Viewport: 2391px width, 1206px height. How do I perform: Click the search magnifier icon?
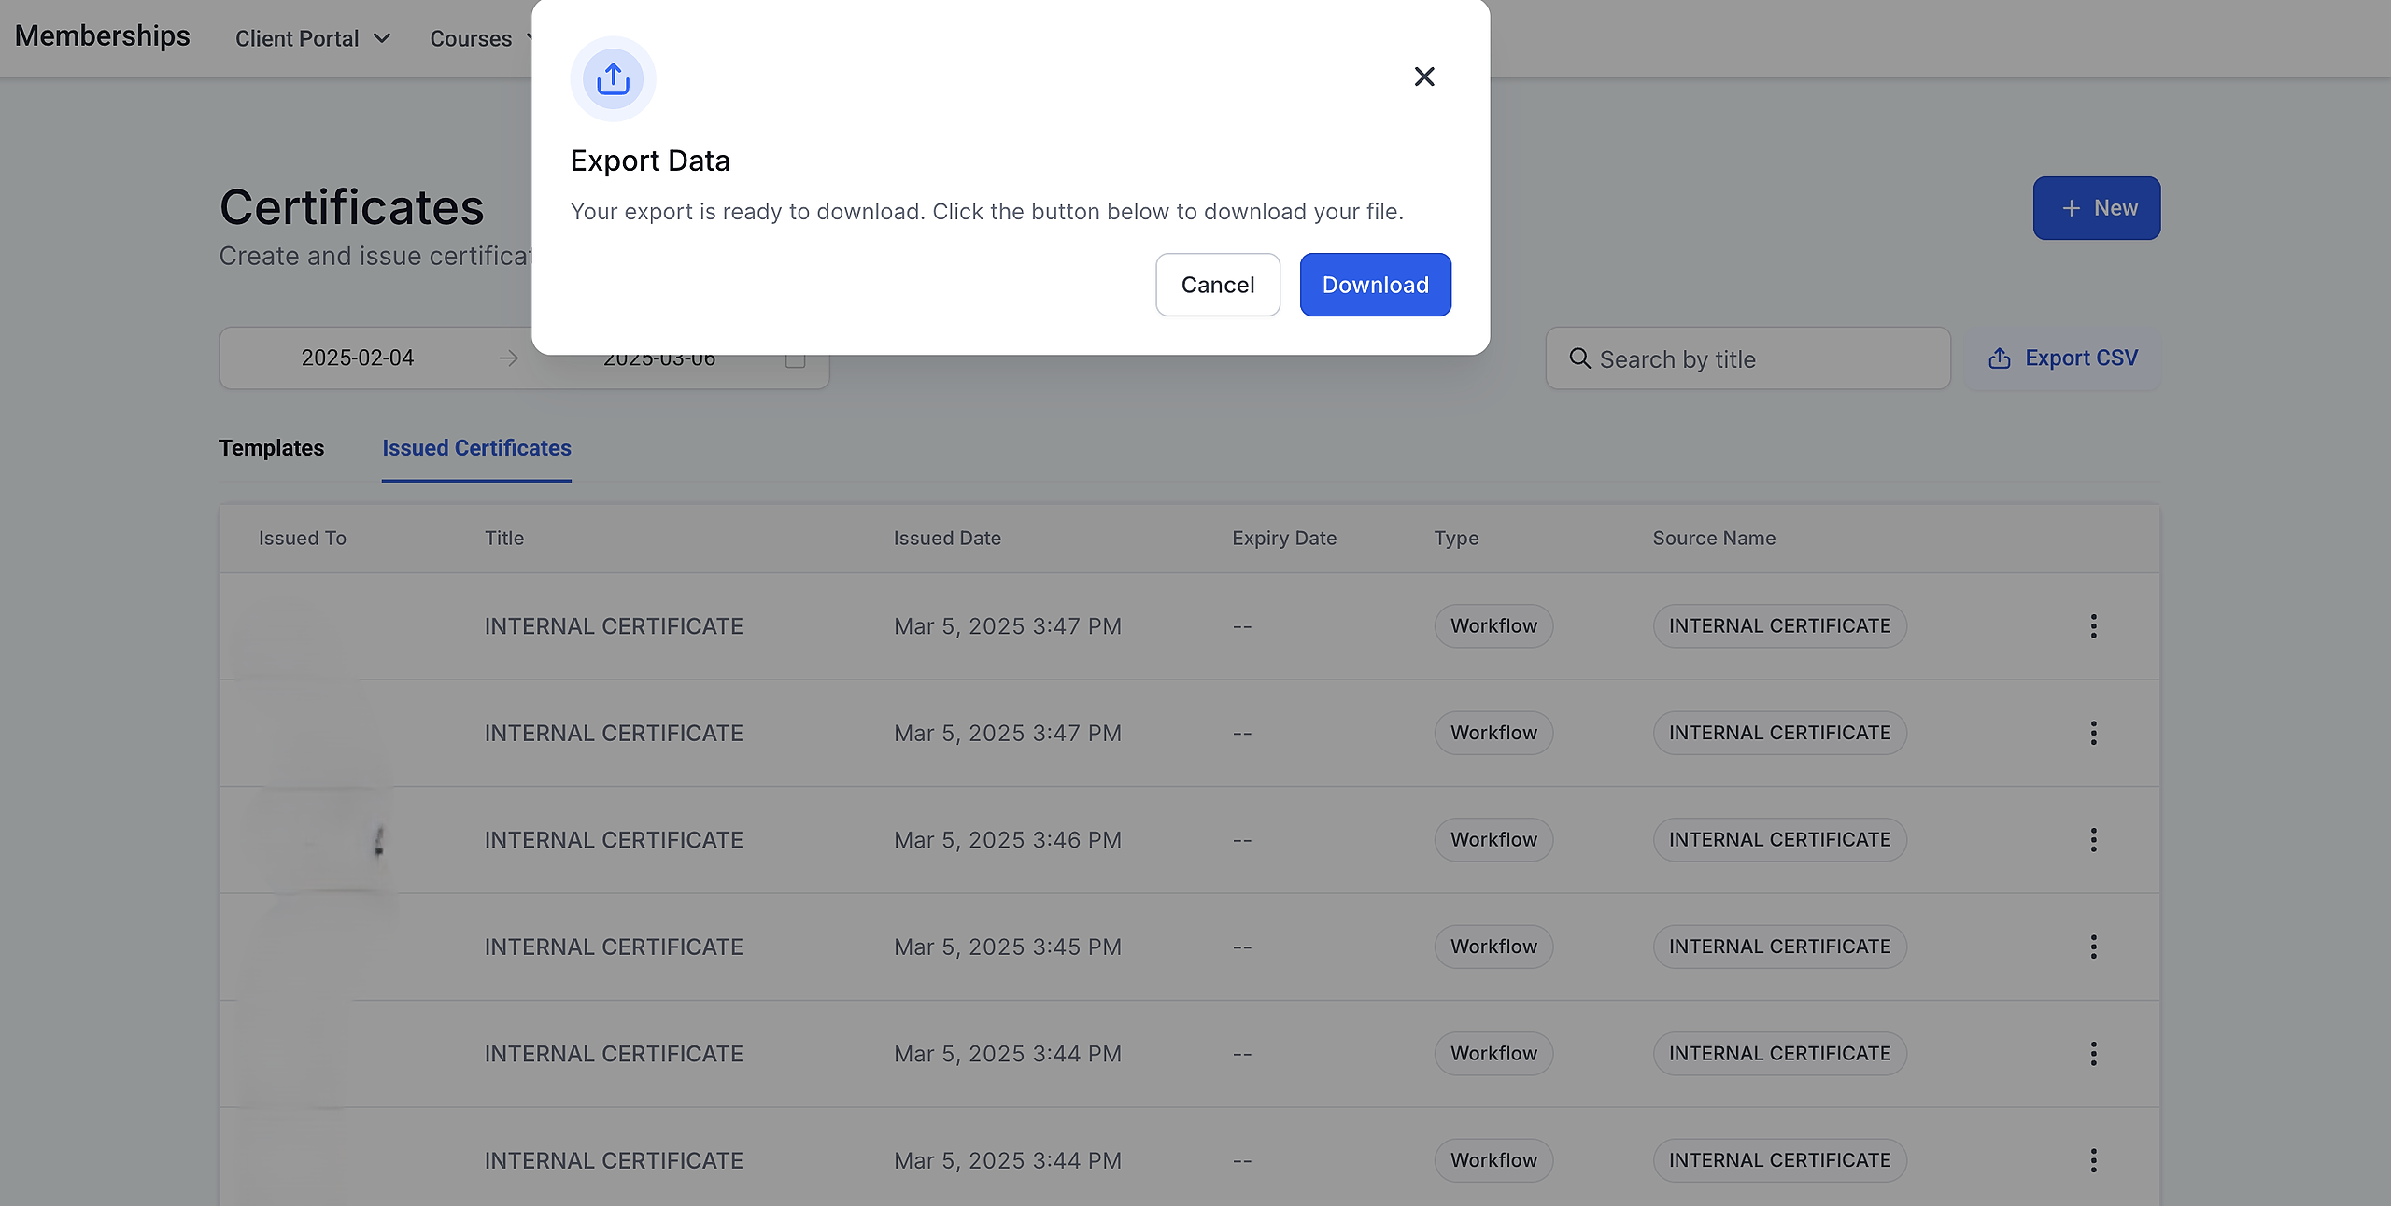1579,358
